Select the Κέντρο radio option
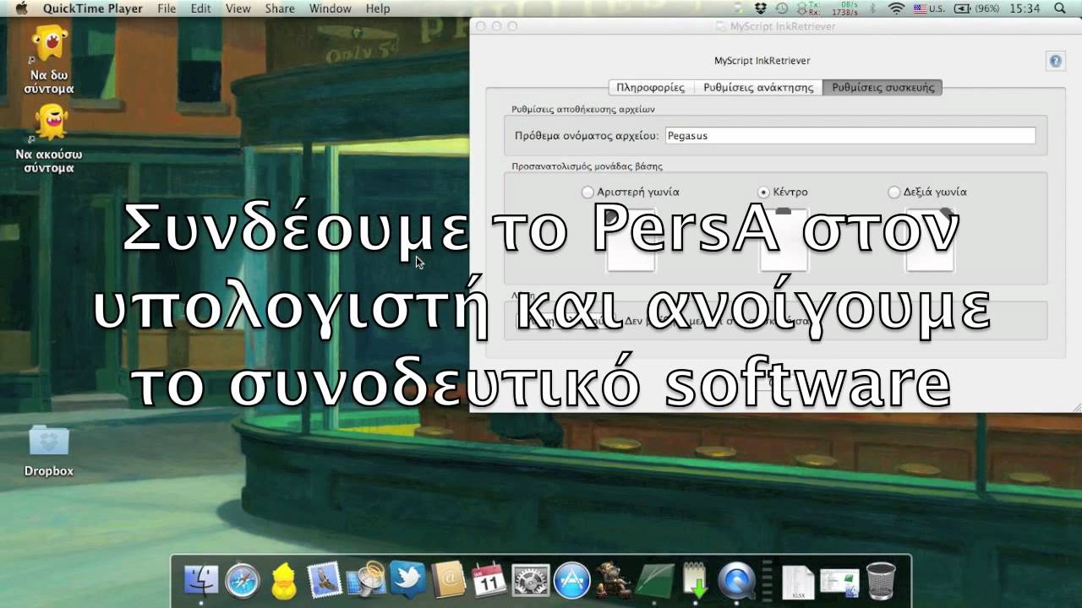The width and height of the screenshot is (1082, 608). coord(783,192)
